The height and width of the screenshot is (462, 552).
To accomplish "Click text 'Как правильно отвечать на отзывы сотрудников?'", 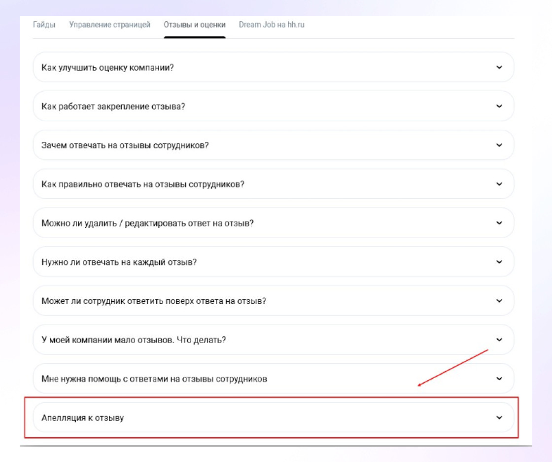I will (x=143, y=184).
